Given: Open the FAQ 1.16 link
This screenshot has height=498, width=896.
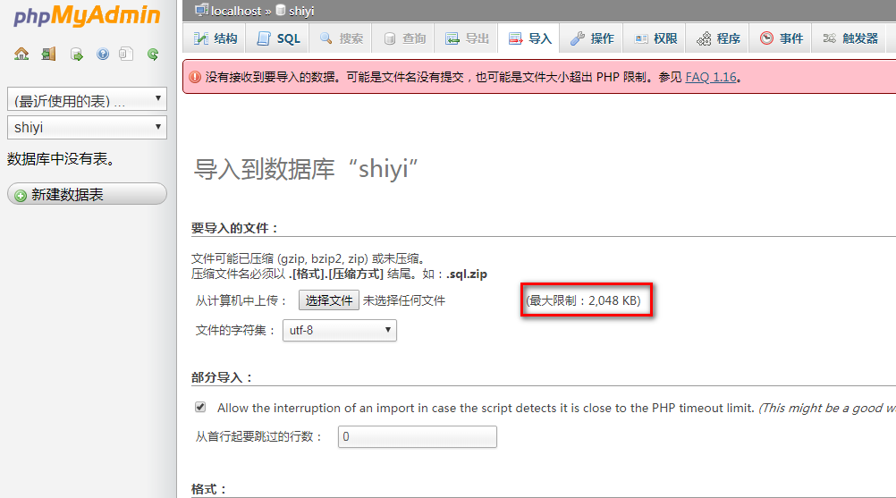Looking at the screenshot, I should 711,77.
